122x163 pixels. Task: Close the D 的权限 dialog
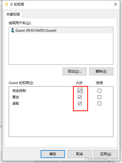point(116,4)
